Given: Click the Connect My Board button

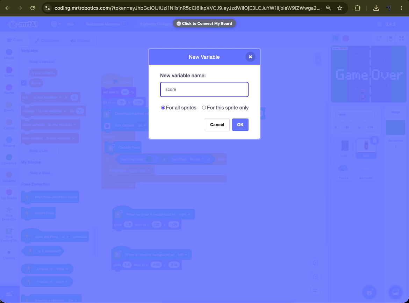Looking at the screenshot, I should [x=204, y=23].
